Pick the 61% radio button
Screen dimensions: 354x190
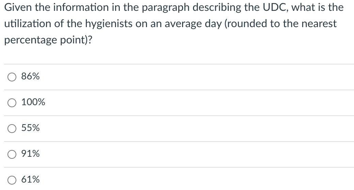coord(12,180)
